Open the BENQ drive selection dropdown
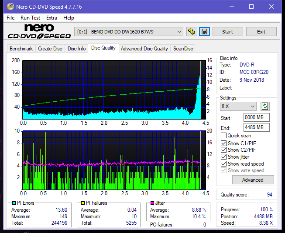The width and height of the screenshot is (285, 233). 129,32
